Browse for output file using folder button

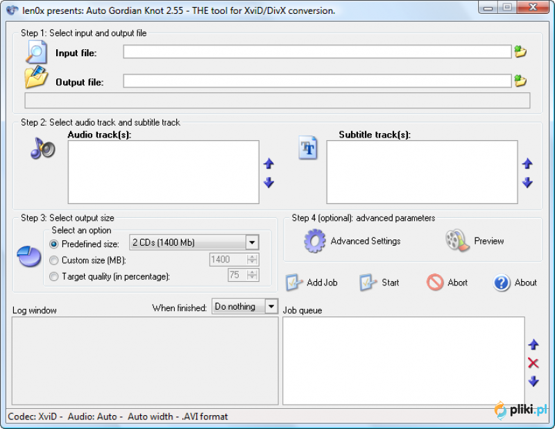point(520,81)
